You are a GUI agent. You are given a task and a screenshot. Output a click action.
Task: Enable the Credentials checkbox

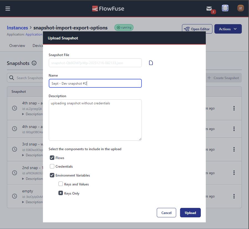click(52, 166)
